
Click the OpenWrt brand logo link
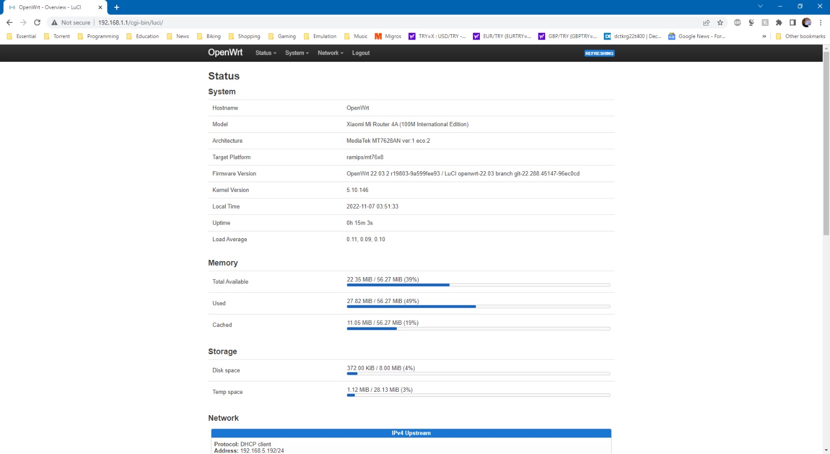[x=225, y=52]
